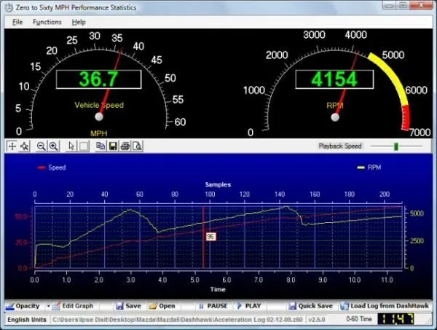Open print preview from the toolbar
The height and width of the screenshot is (330, 437).
click(x=136, y=146)
